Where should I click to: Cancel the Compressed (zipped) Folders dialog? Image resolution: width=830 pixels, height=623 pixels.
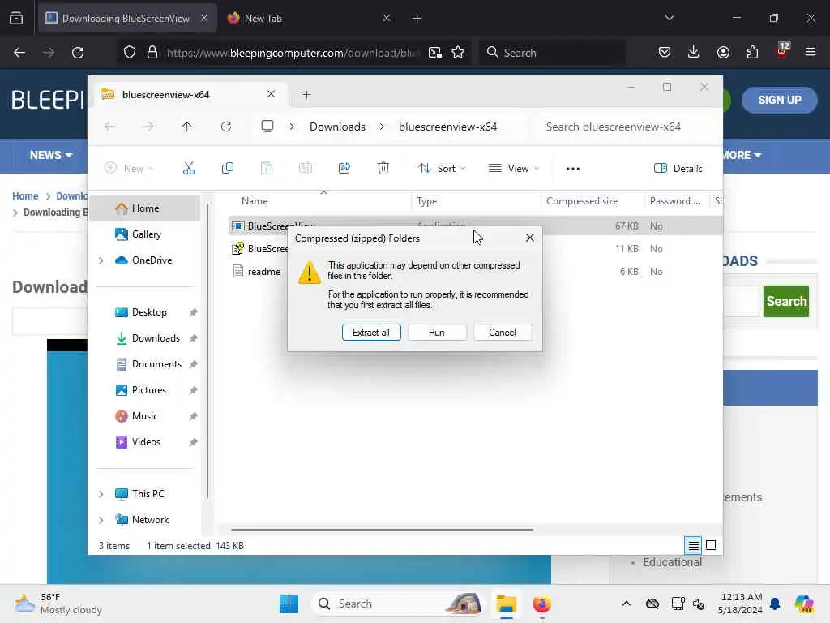point(503,332)
